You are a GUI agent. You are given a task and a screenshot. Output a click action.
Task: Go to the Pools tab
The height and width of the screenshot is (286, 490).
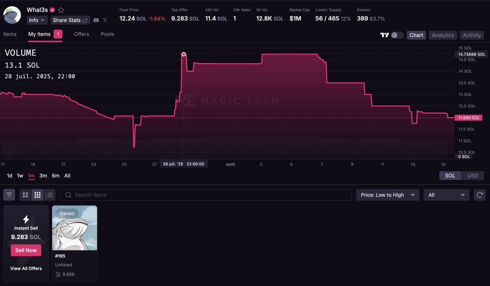[107, 34]
